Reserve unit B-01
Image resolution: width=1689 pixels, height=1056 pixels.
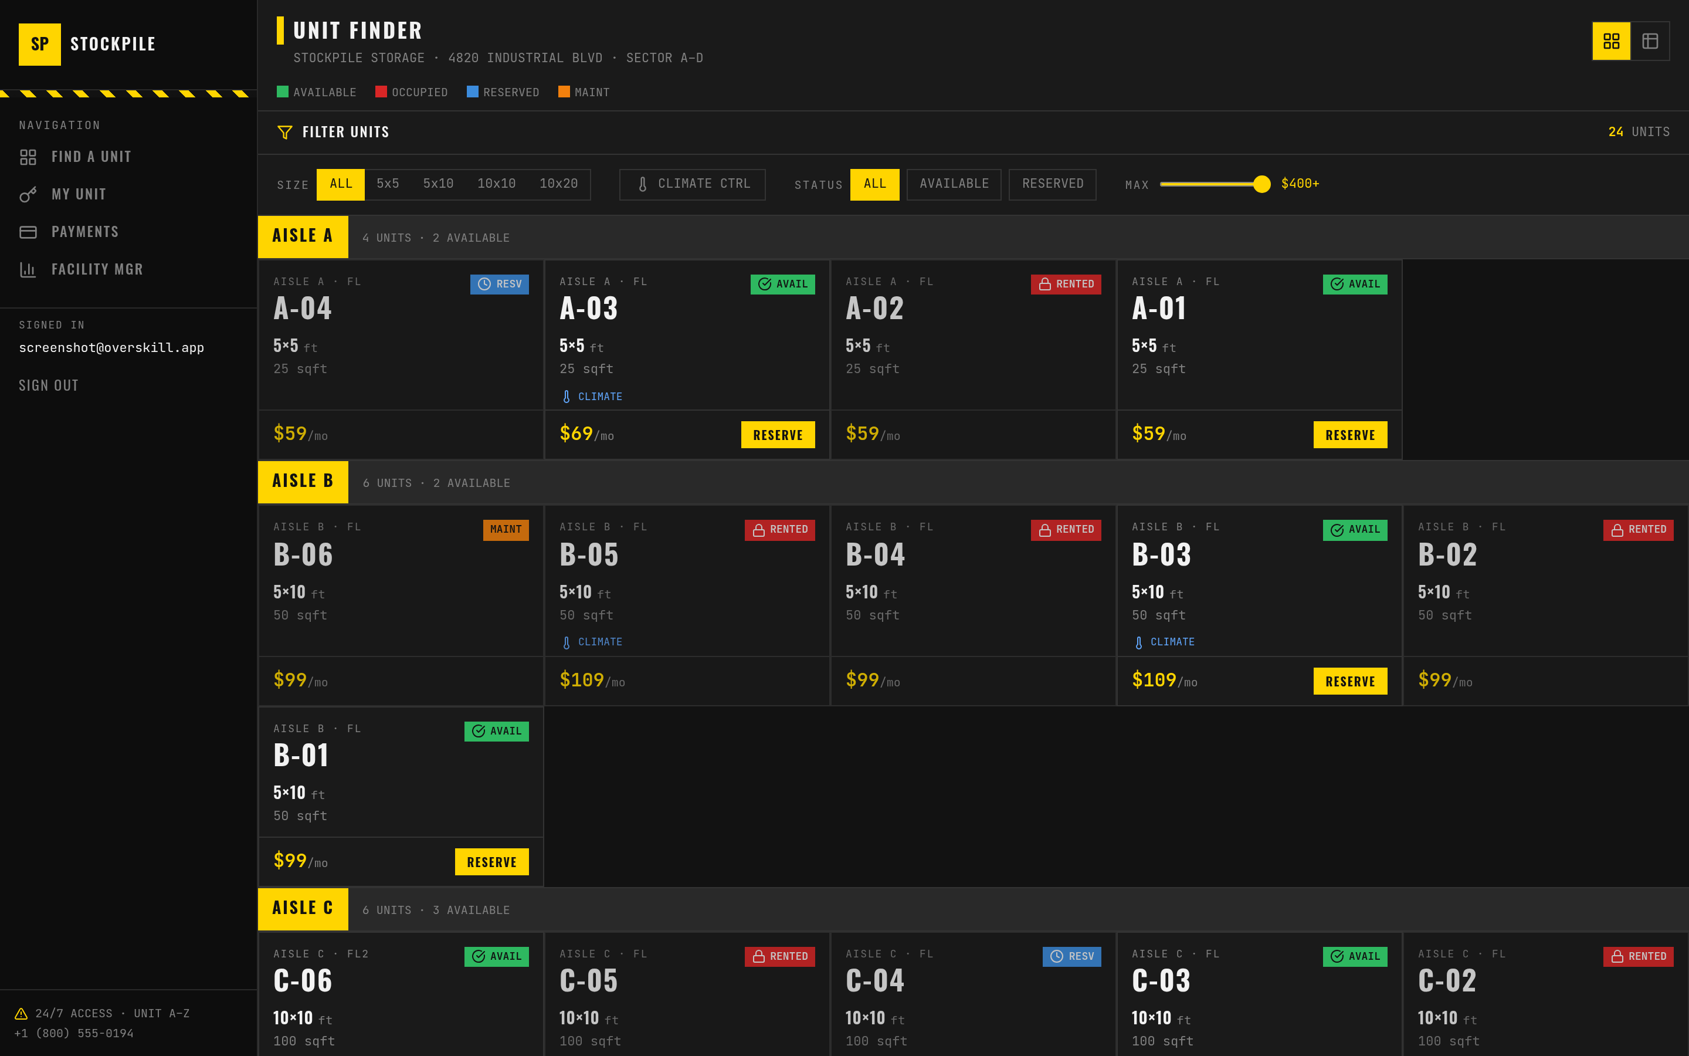coord(491,862)
